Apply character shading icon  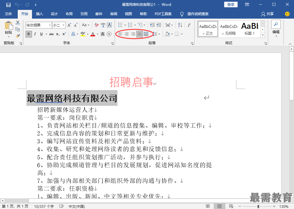[103, 34]
